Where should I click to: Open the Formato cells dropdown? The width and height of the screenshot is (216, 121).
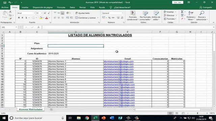[170, 19]
